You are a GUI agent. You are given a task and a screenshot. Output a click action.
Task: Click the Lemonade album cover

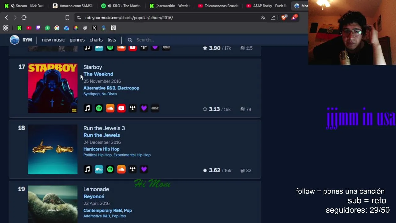click(x=53, y=204)
